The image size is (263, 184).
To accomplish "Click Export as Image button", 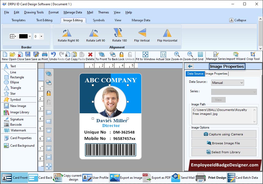I will (126, 178).
